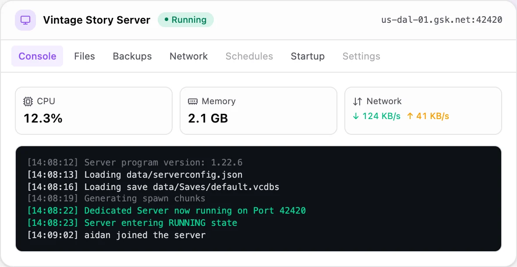
Task: Click log line Loading data/serverconfig.json
Action: (135, 175)
